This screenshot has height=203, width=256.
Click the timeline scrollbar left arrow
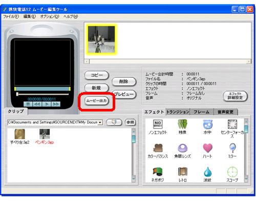(x=87, y=61)
